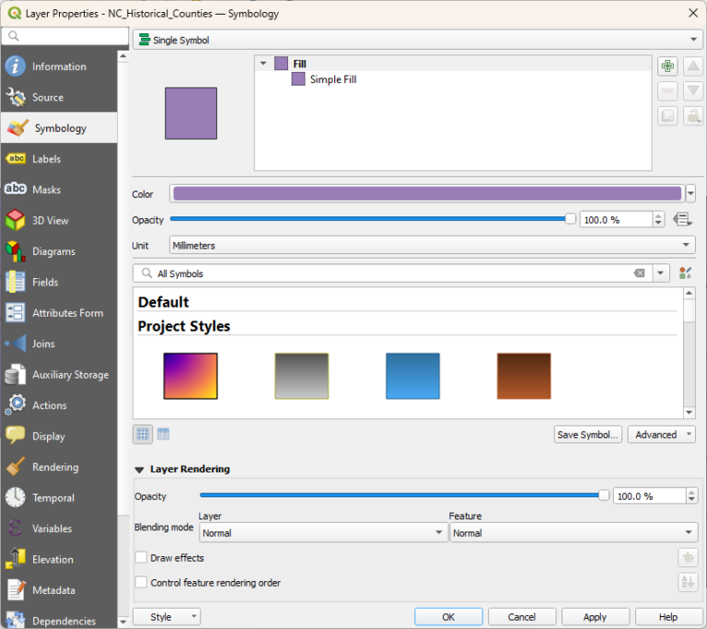Screen dimensions: 707x629
Task: Click the opacity data-defined override icon
Action: click(682, 219)
